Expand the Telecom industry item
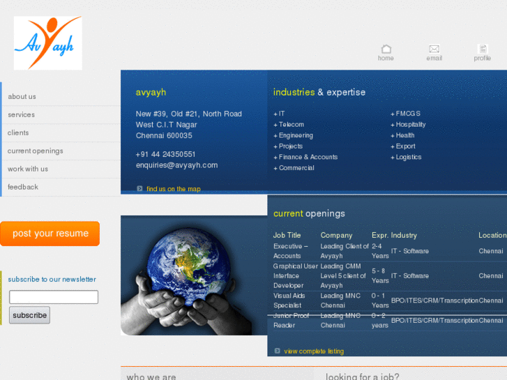507x380 pixels. [289, 125]
